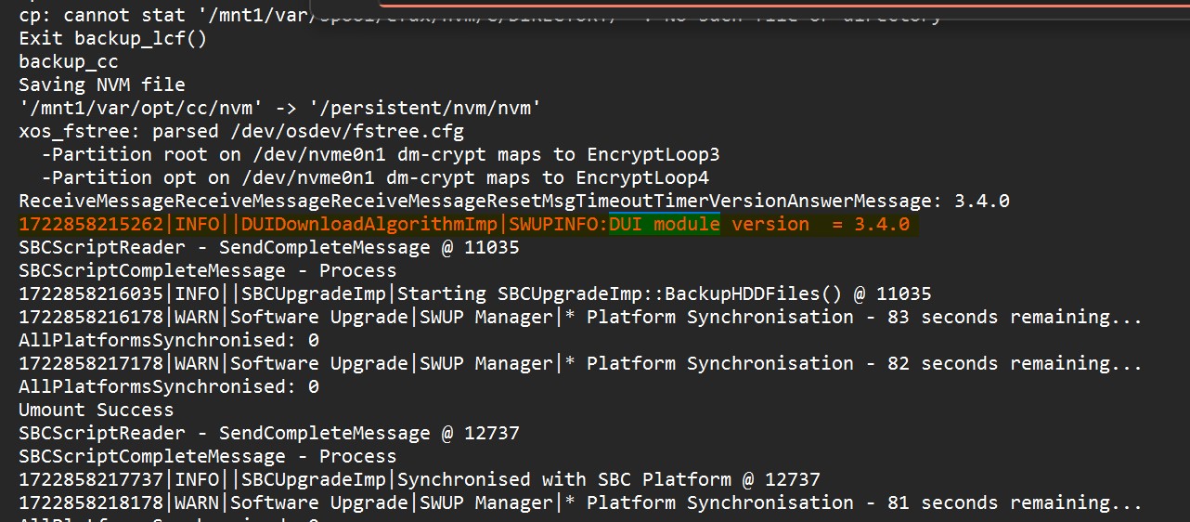Screen dimensions: 1190x522
Task: Click the '82 seconds remaining...' warning line
Action: (580, 363)
